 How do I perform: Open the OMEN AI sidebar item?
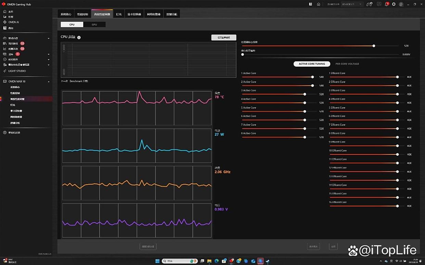13,22
